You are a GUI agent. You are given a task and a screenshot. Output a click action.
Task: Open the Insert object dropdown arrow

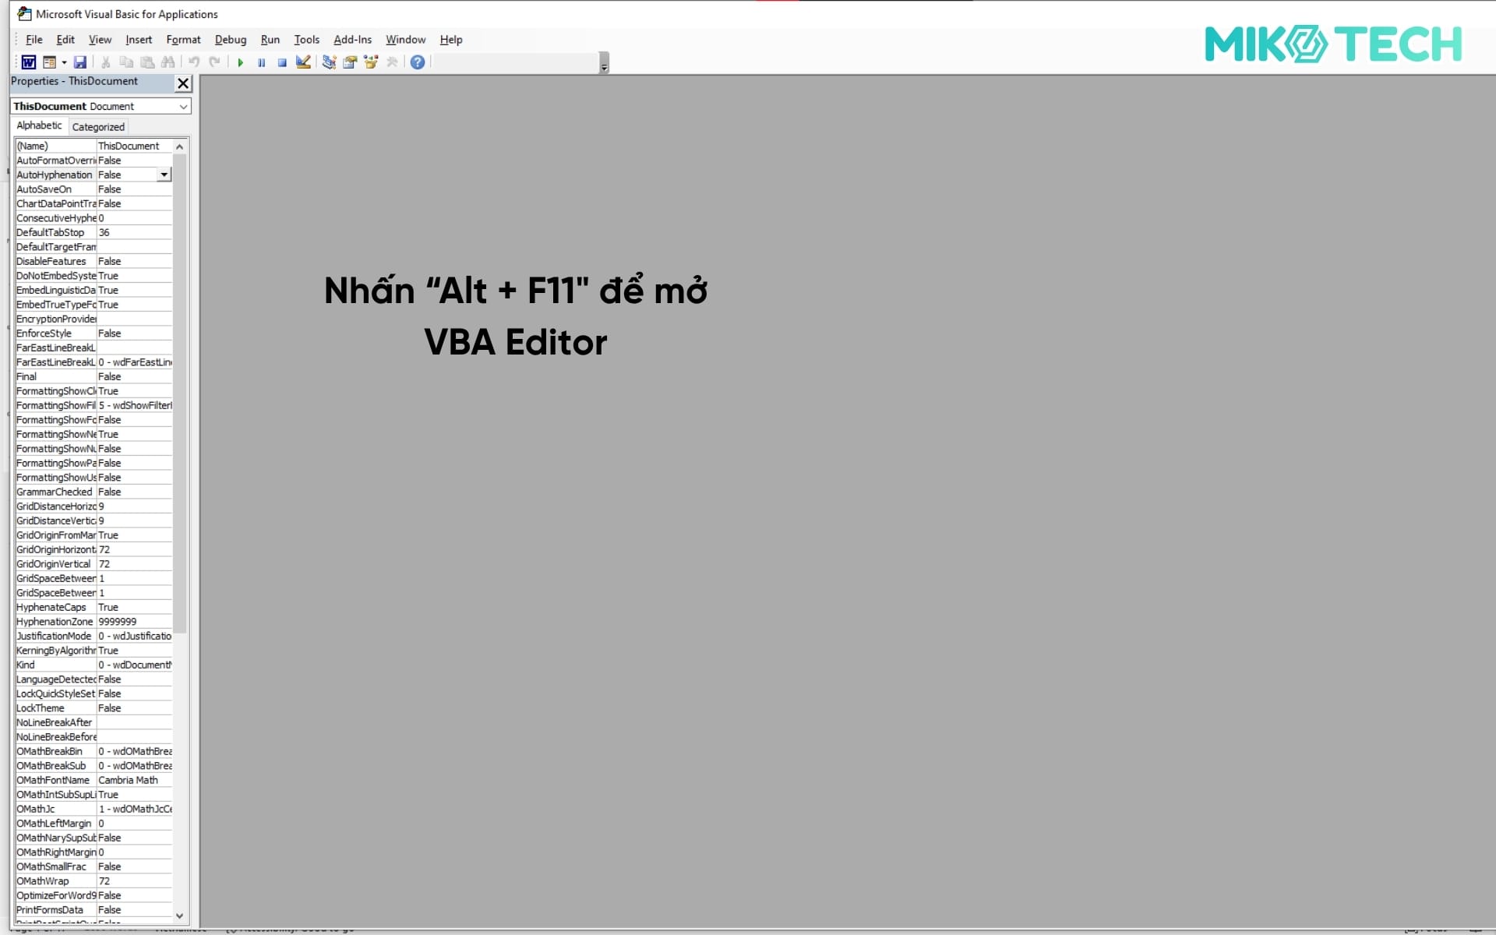click(x=64, y=62)
